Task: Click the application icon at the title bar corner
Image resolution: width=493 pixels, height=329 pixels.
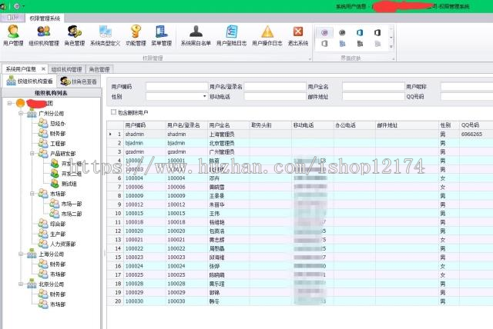Action: coord(3,6)
